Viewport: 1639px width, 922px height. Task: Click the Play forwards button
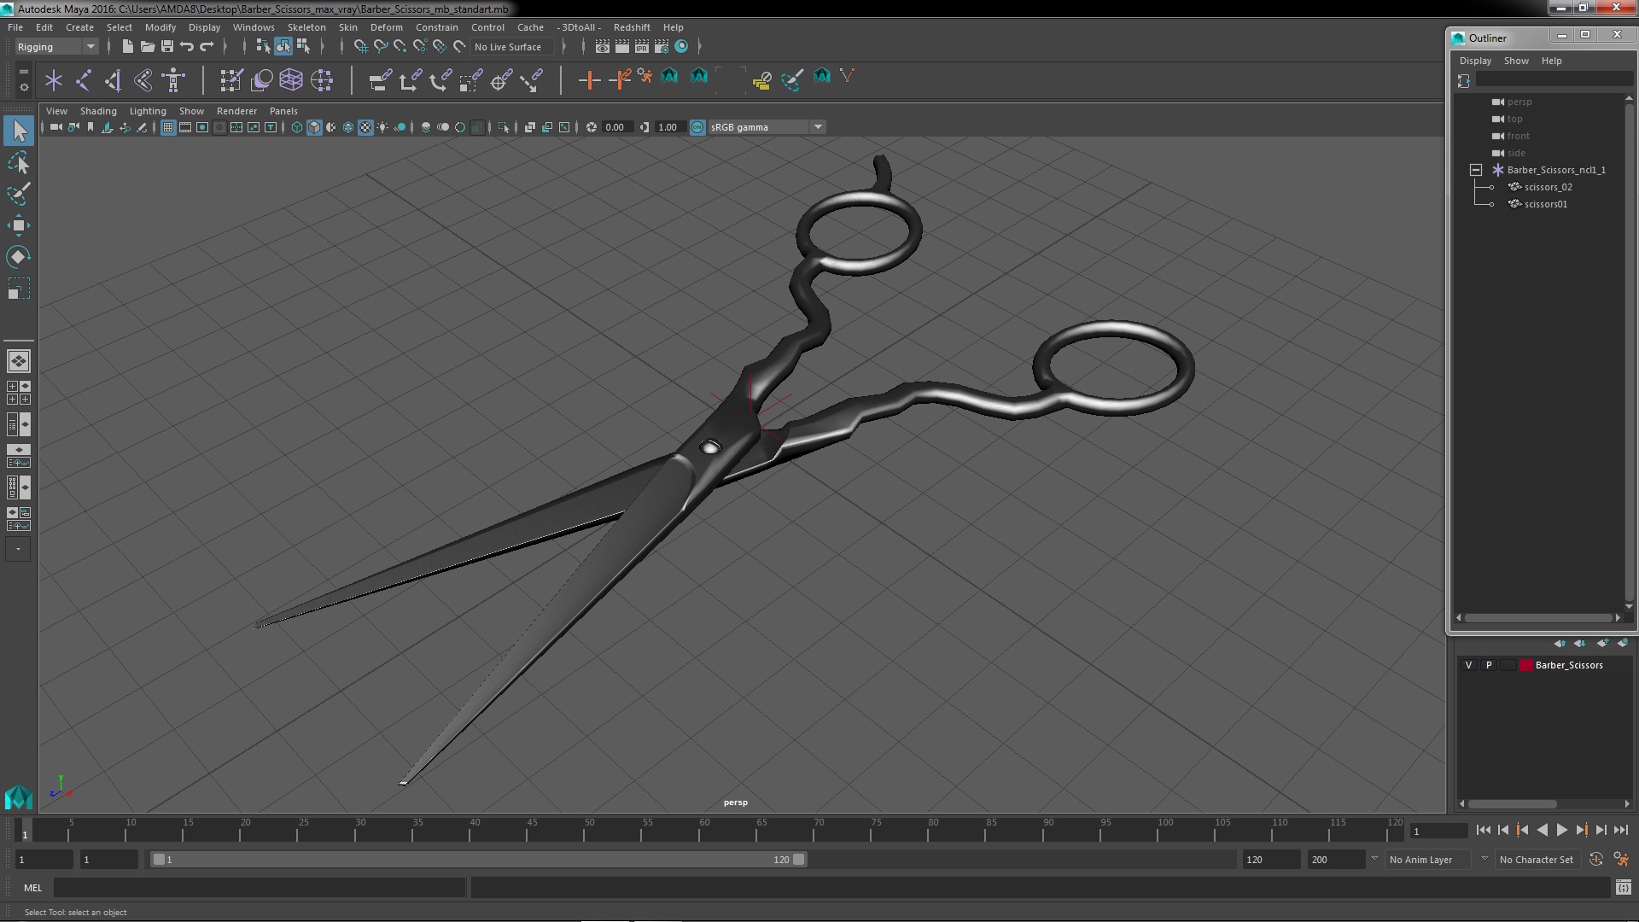(1561, 830)
